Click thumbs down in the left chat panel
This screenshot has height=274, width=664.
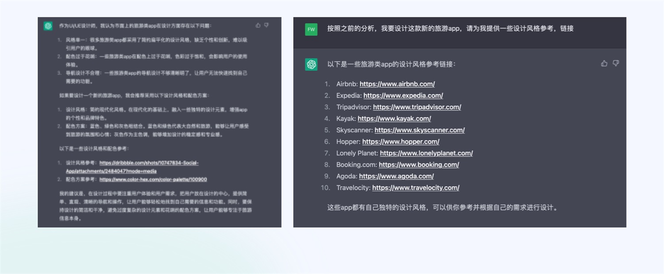click(x=266, y=25)
